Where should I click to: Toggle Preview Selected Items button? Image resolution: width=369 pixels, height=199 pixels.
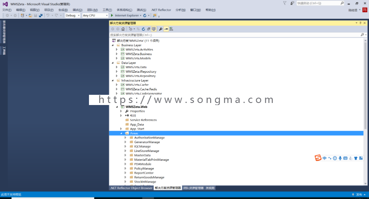coord(166,29)
